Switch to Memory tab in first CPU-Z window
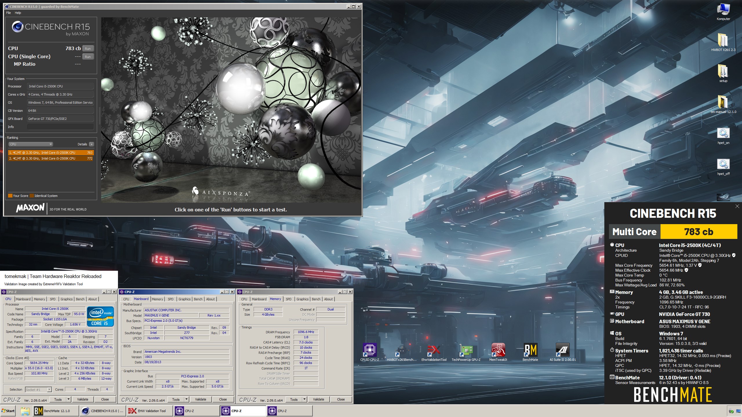This screenshot has height=417, width=742. 39,299
